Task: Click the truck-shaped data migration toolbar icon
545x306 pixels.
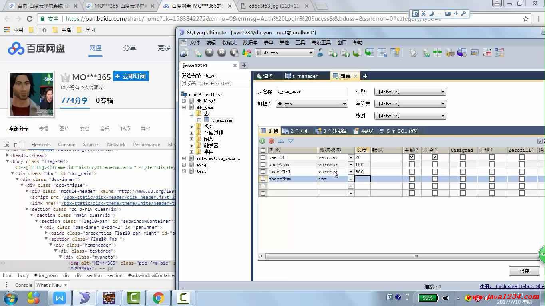Action: 450,53
